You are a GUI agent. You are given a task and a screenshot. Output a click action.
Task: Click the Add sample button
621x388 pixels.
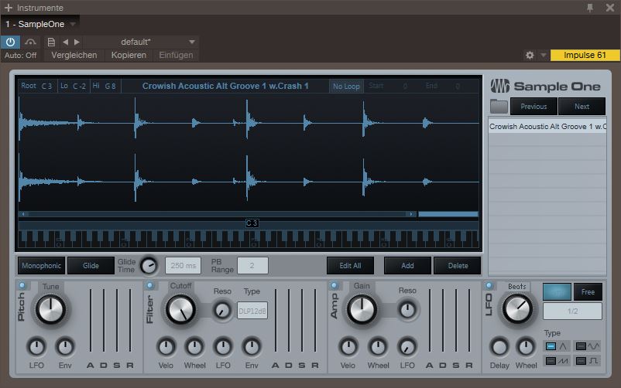407,266
